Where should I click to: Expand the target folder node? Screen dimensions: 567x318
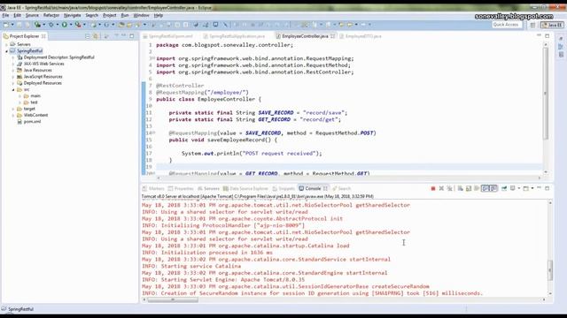[x=13, y=109]
